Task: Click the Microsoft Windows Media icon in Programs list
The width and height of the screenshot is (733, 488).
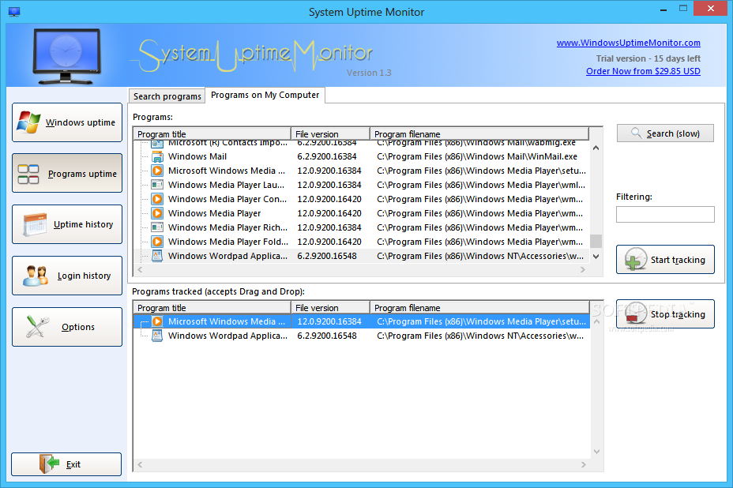Action: click(157, 171)
